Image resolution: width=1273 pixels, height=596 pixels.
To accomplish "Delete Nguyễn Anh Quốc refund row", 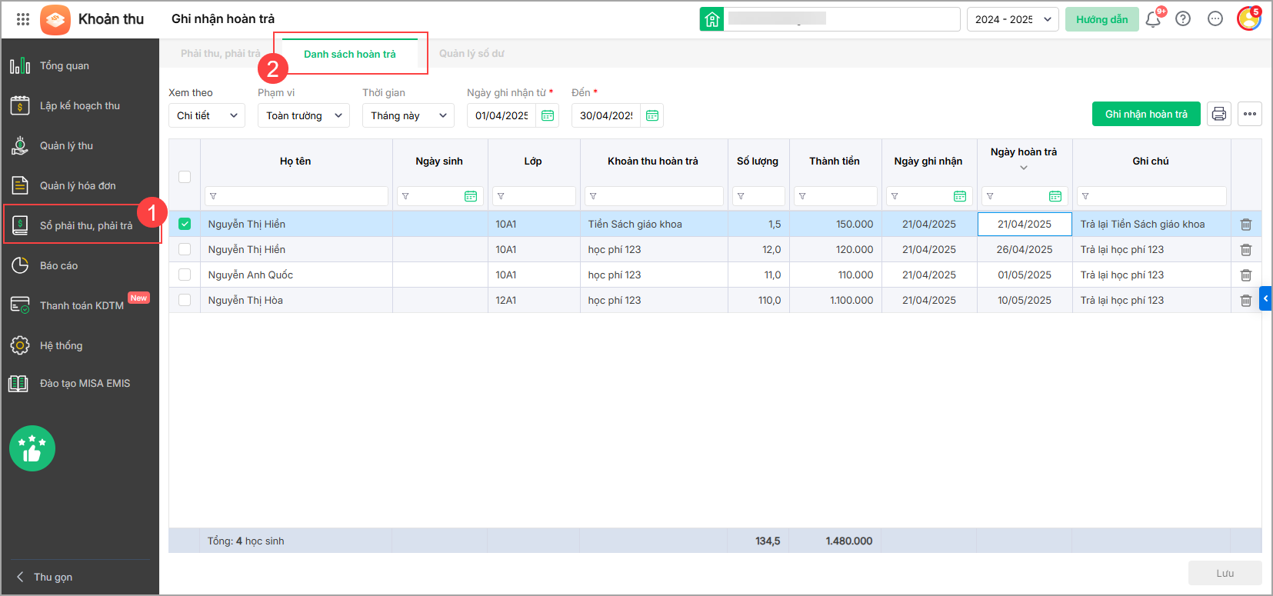I will tap(1245, 275).
